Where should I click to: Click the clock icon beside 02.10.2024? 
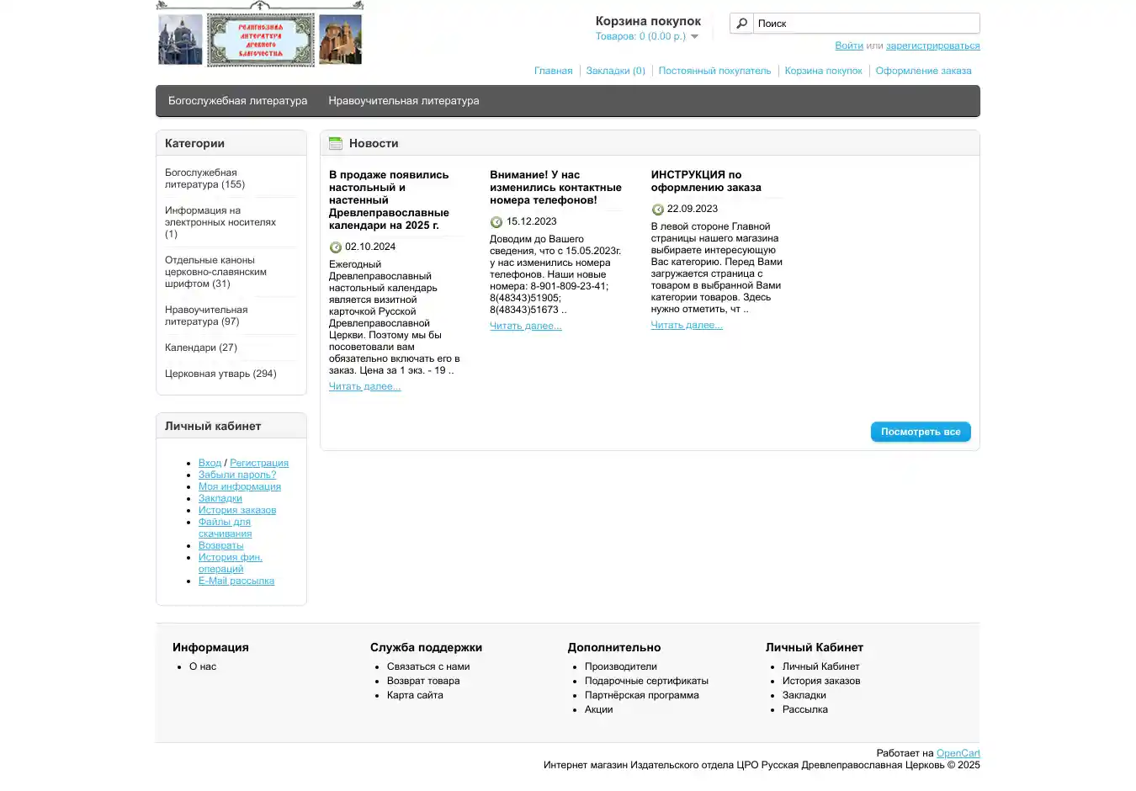click(x=335, y=247)
